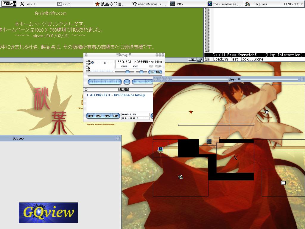Click the emacs scratch buffer text area
Viewport: 305px width, 229px height.
click(259, 30)
